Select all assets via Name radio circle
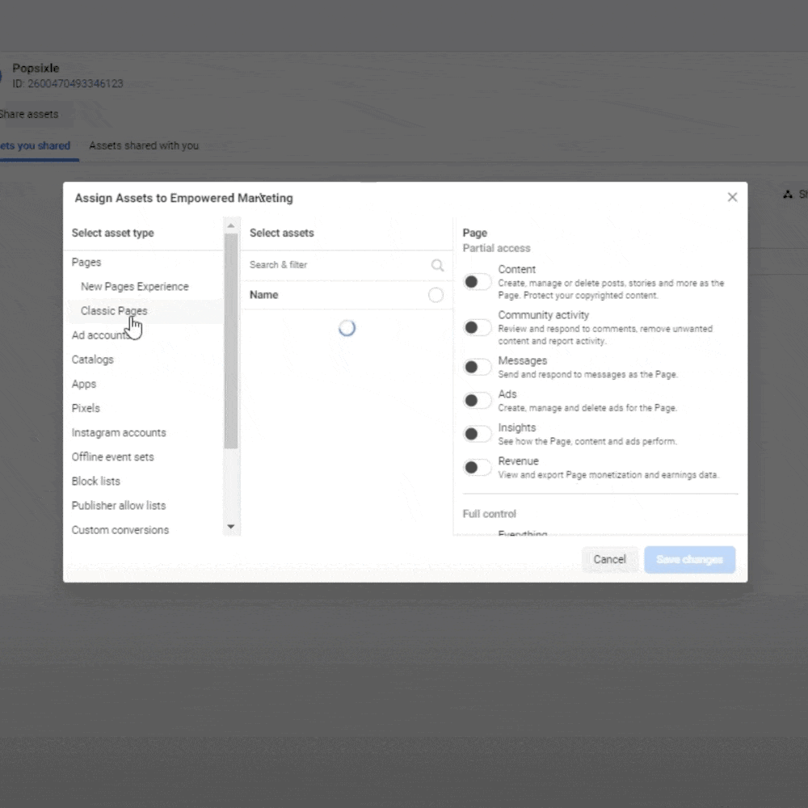Screen dimensions: 808x808 pyautogui.click(x=436, y=295)
